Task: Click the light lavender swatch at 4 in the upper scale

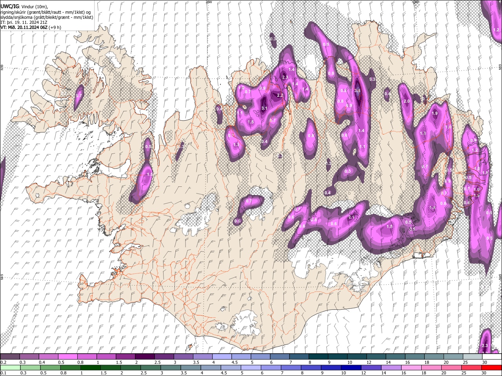Action: pyautogui.click(x=222, y=357)
